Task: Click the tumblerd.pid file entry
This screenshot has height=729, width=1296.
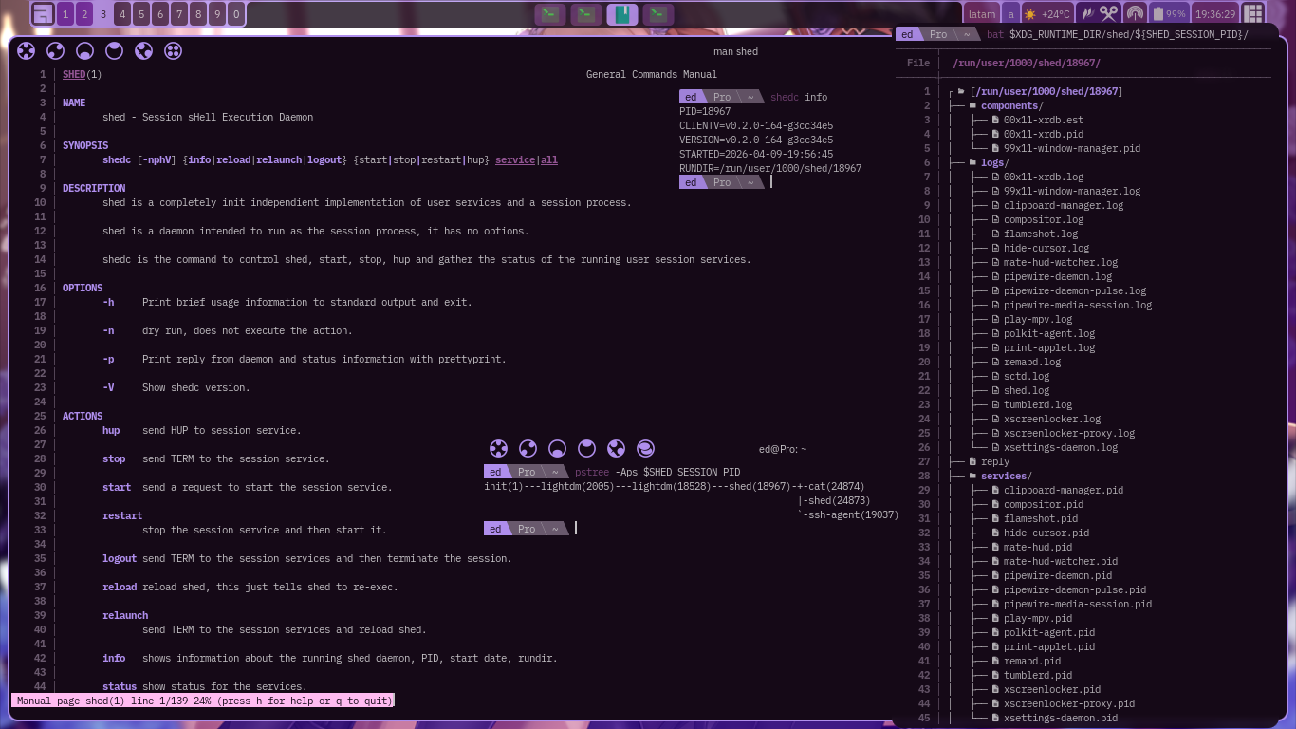Action: 1038,675
